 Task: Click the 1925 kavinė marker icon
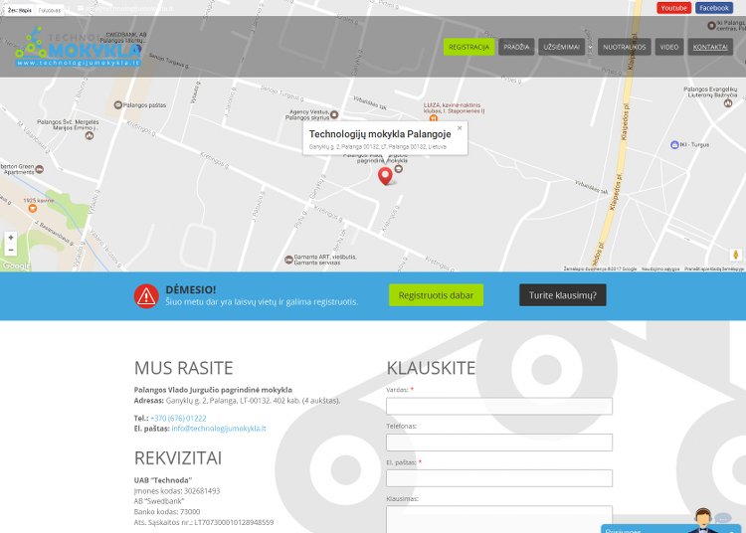33,208
